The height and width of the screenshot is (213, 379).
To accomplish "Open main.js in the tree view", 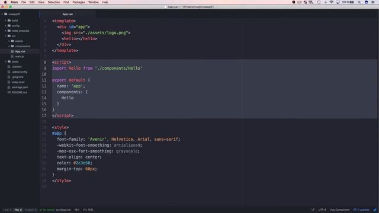I will [x=20, y=57].
